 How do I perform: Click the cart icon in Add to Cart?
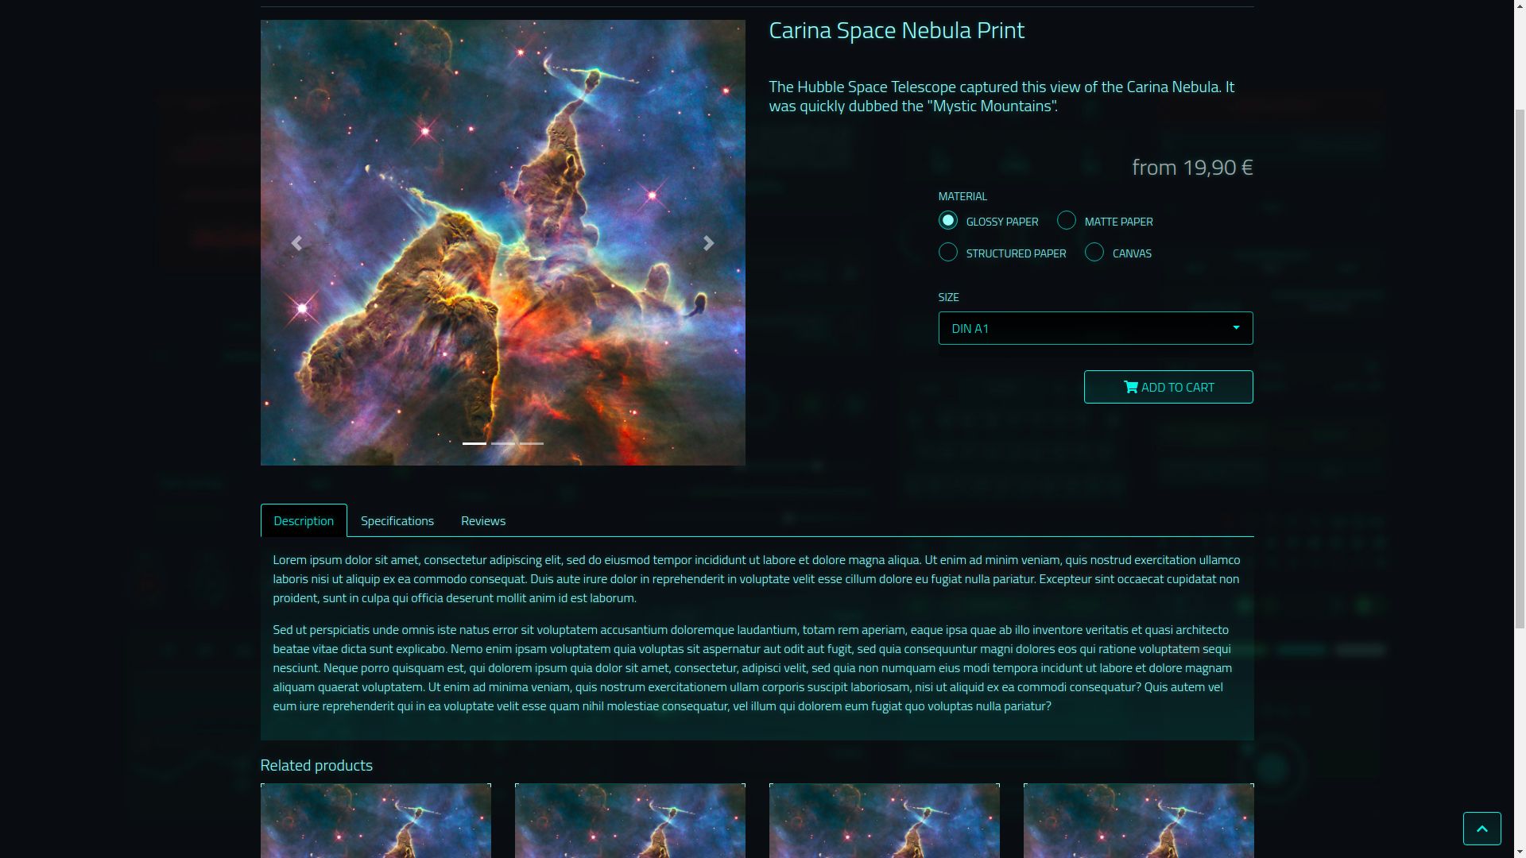coord(1130,387)
